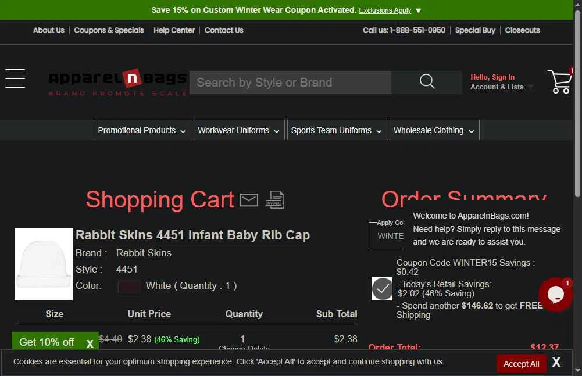
Task: Open the shopping cart icon
Action: [560, 81]
